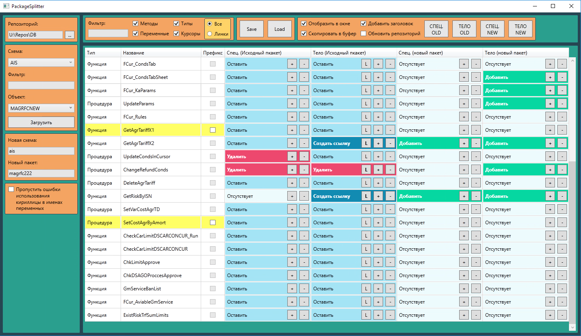Click new body plus button for FCur_KaParams

[550, 91]
